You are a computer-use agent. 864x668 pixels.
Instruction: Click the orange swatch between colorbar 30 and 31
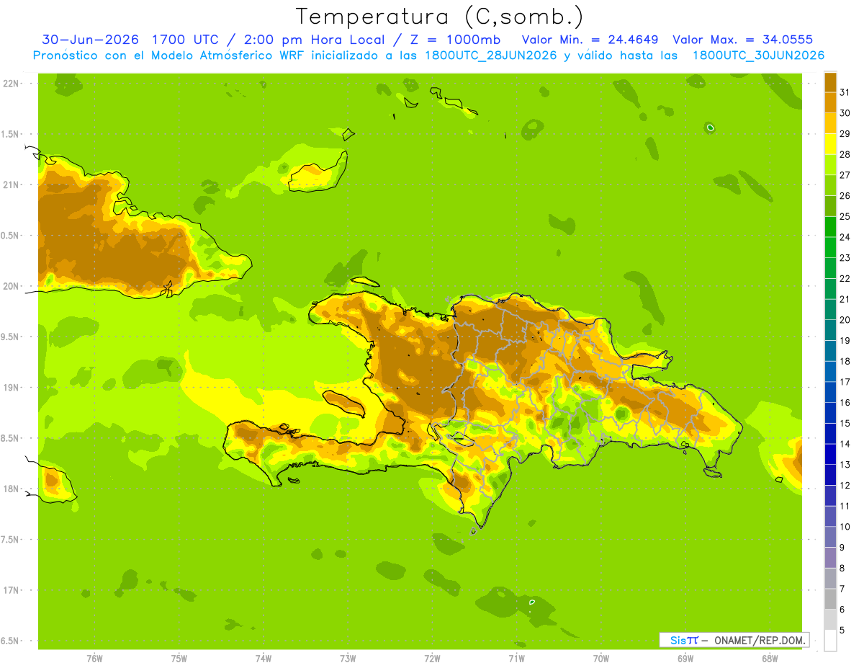(x=831, y=102)
